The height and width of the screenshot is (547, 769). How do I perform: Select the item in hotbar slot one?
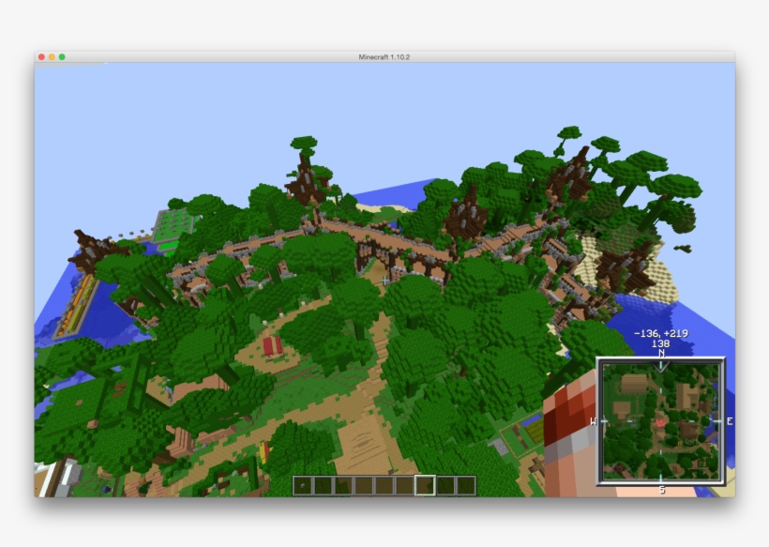[x=302, y=485]
